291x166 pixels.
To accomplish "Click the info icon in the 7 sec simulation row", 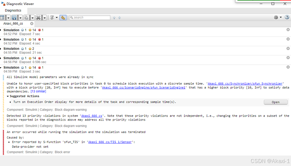I will (x=23, y=30).
